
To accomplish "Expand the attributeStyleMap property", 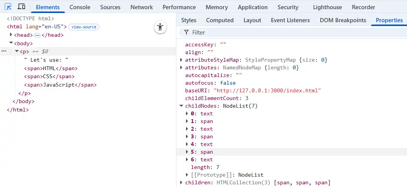I will (181, 60).
